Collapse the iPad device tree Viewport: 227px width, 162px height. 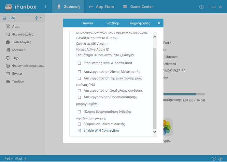pyautogui.click(x=41, y=18)
